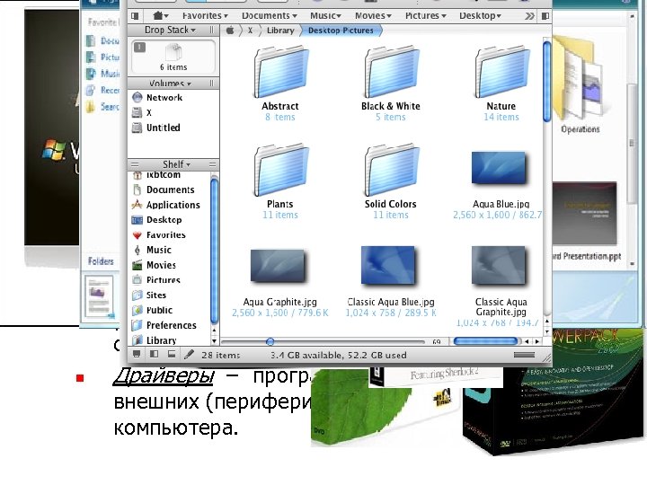This screenshot has width=647, height=485.
Task: Click the home icon dropdown in toolbar
Action: tap(161, 15)
